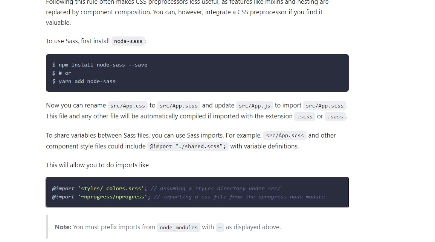Click the bold "Note:" label

(63, 227)
